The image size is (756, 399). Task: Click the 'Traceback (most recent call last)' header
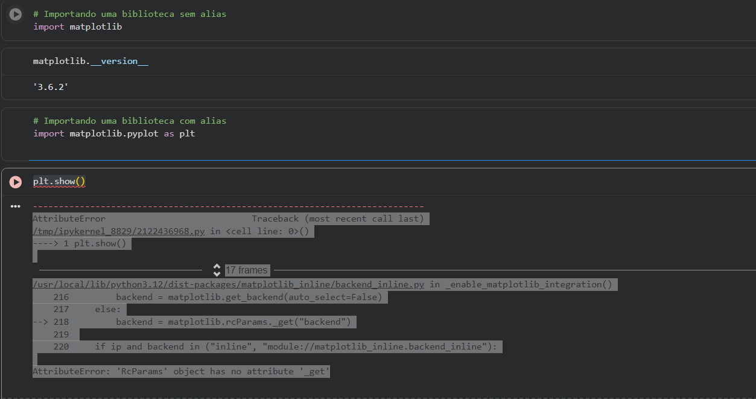(338, 219)
